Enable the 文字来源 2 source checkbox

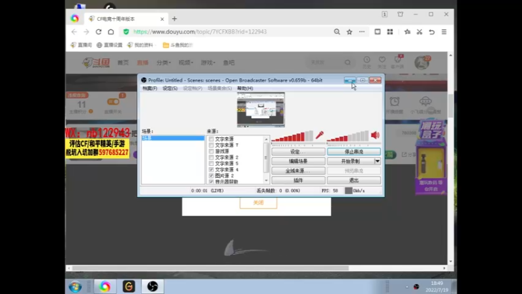click(x=211, y=157)
